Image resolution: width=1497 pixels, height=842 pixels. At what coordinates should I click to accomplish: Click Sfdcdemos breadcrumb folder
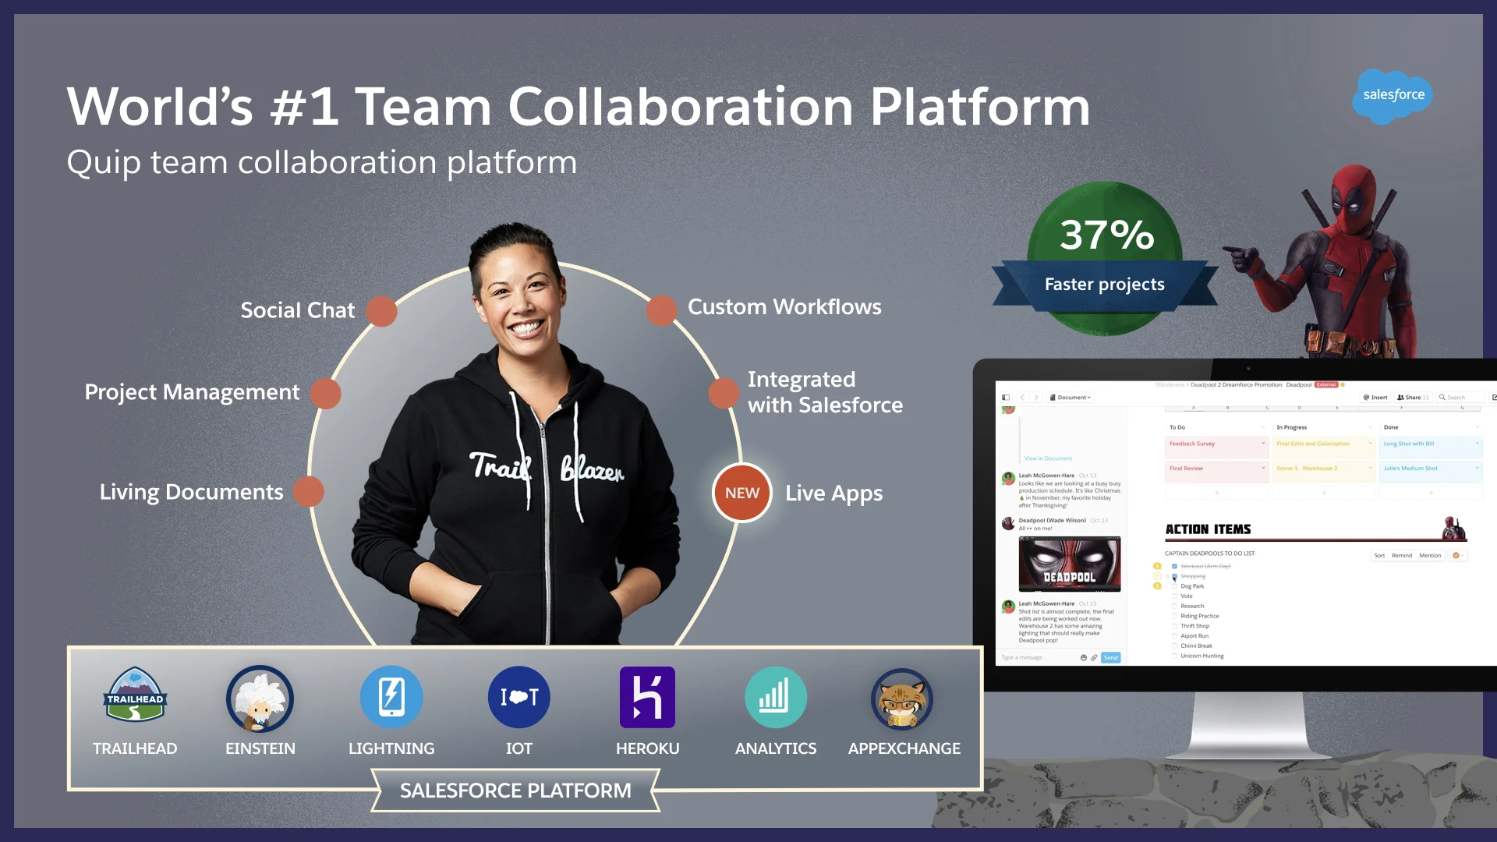pyautogui.click(x=1170, y=384)
